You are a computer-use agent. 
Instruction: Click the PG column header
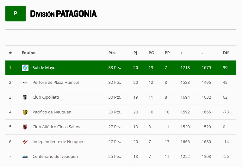pos(151,53)
